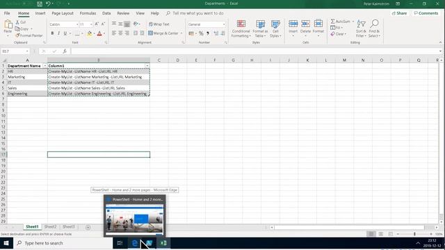Switch to the Data ribbon tab
Image resolution: width=445 pixels, height=250 pixels.
(x=106, y=13)
